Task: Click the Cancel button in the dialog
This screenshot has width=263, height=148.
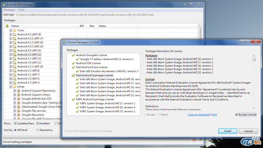Action: [249, 131]
